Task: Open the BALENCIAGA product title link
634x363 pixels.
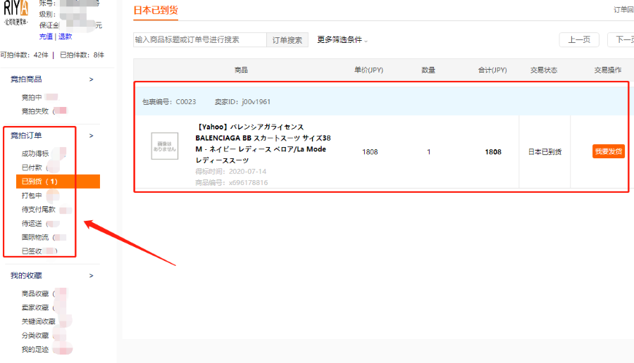Action: pos(263,144)
